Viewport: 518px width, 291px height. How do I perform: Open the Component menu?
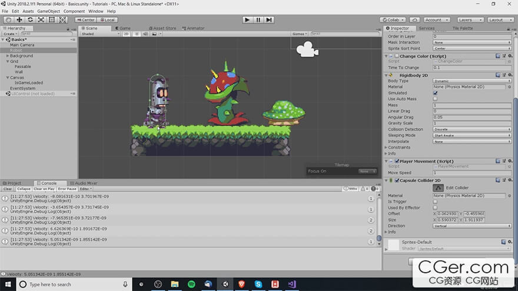74,11
